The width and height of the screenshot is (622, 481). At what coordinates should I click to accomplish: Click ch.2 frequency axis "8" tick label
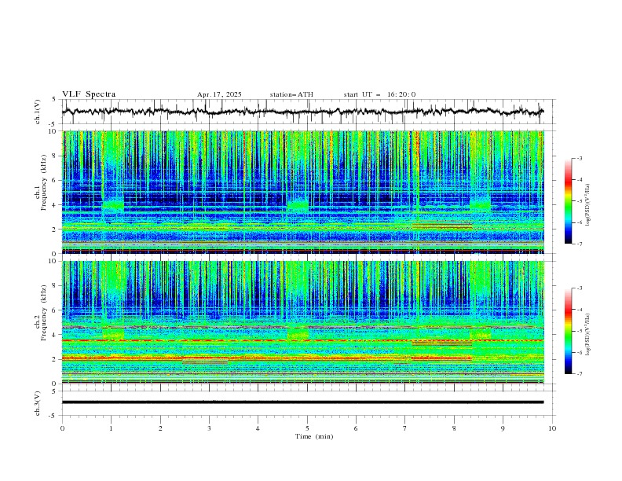(x=55, y=286)
